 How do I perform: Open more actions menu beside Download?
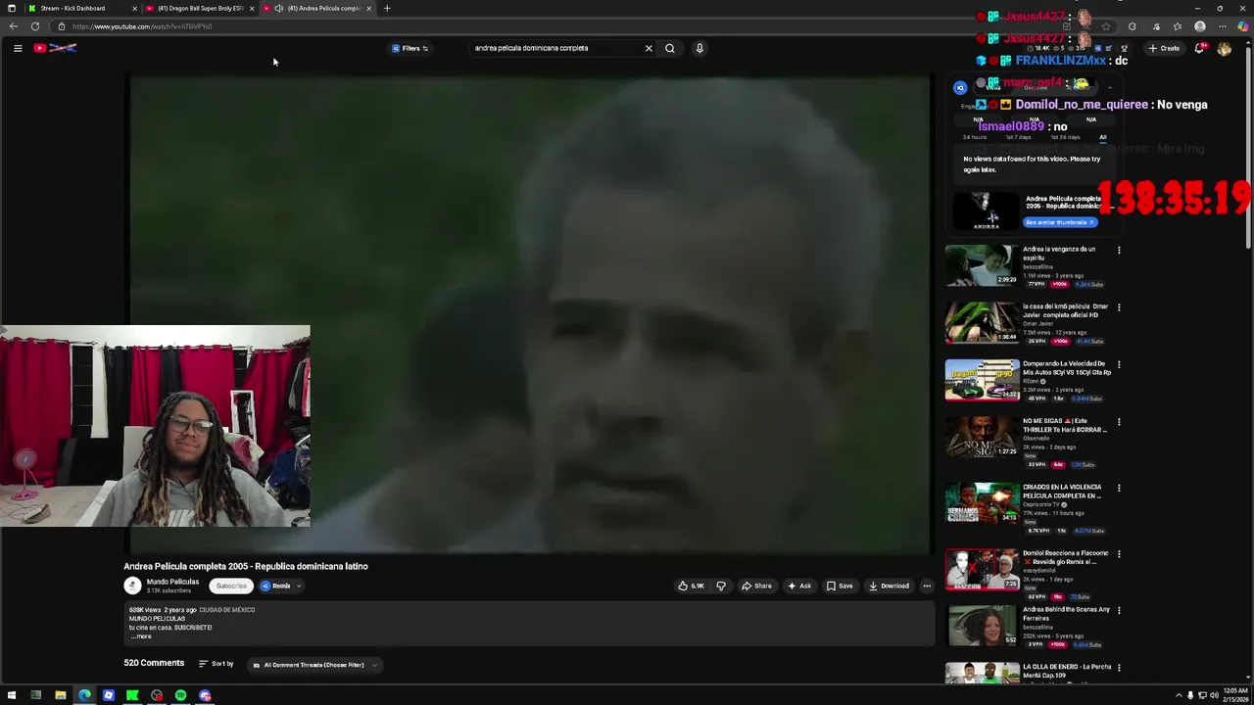coord(927,586)
